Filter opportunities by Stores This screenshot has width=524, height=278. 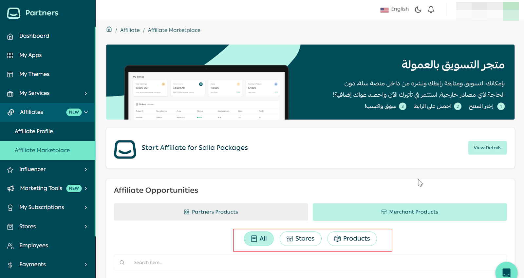point(300,239)
